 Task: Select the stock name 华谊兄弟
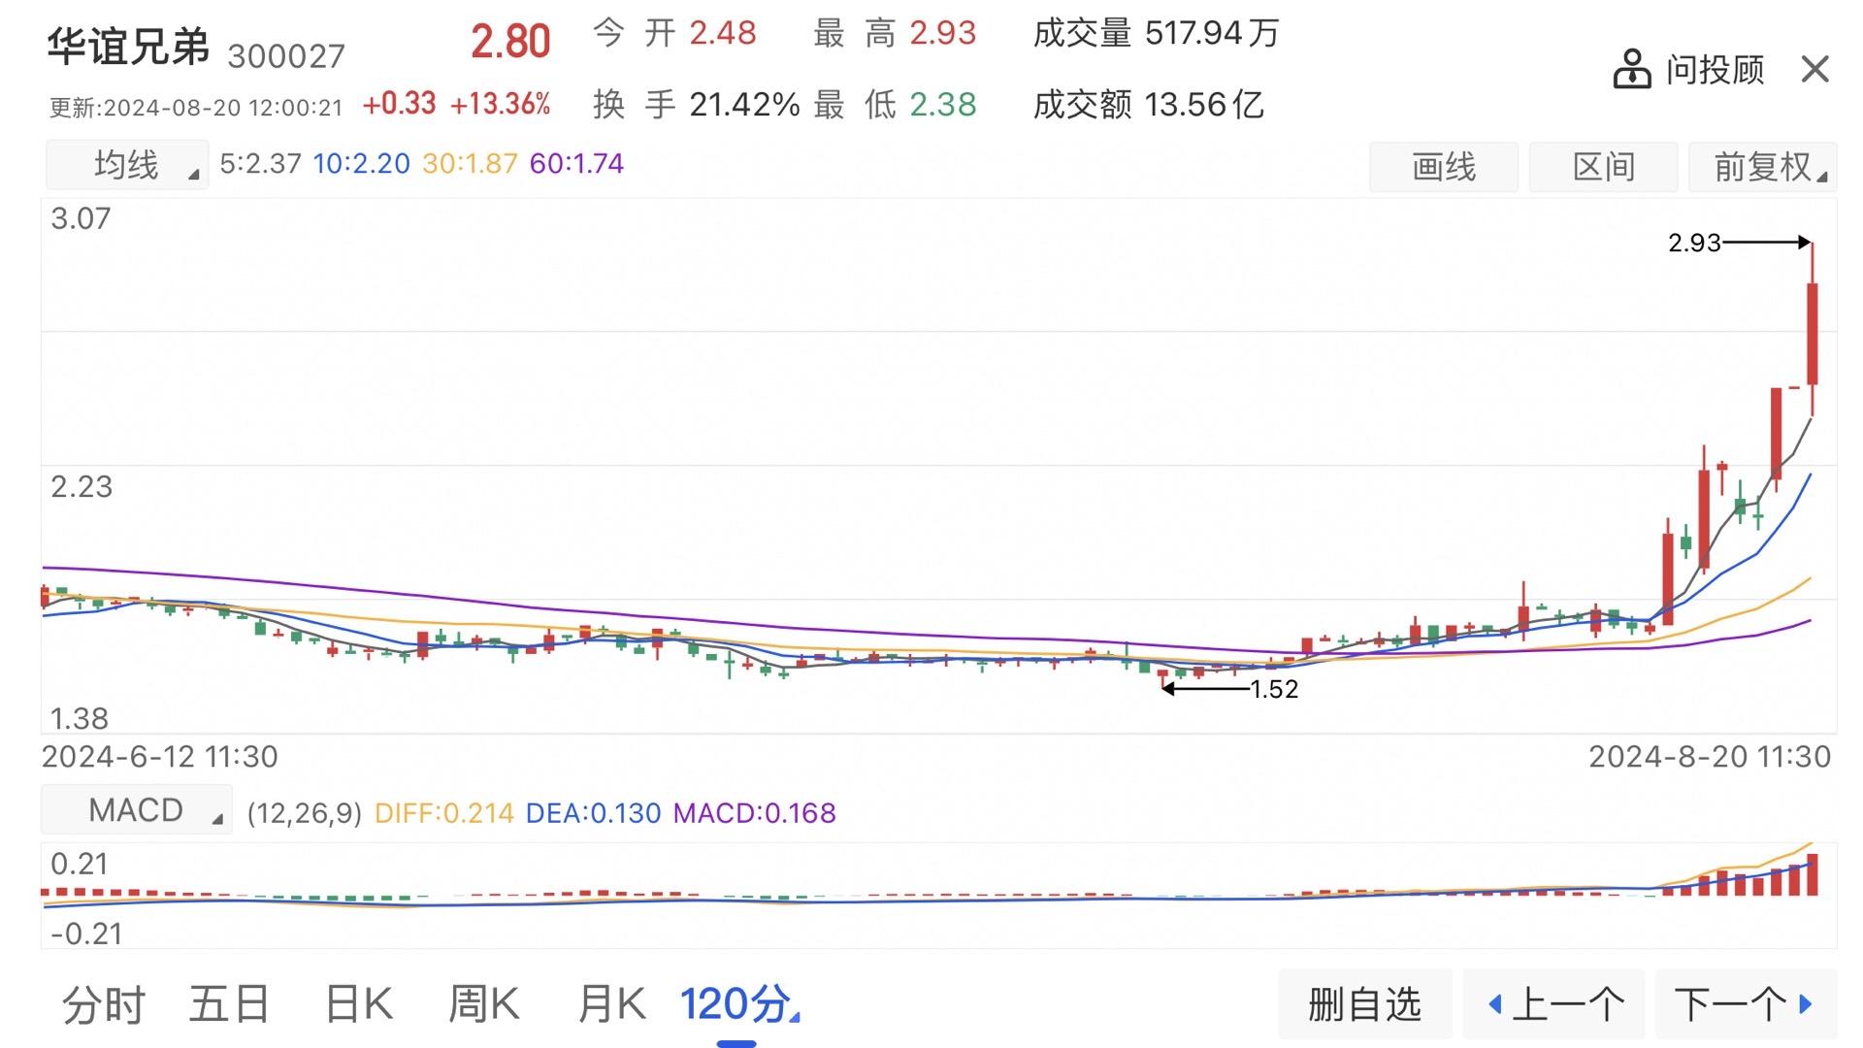pos(128,46)
